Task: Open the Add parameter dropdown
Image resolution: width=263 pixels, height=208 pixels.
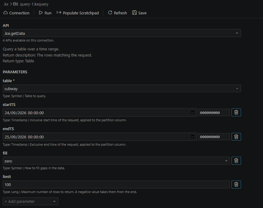Action: (31, 201)
